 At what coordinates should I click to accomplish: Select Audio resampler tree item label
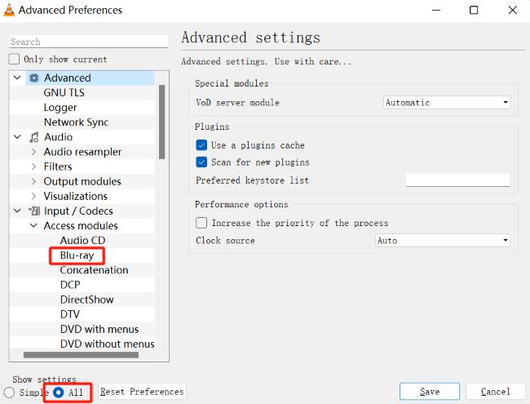point(82,152)
